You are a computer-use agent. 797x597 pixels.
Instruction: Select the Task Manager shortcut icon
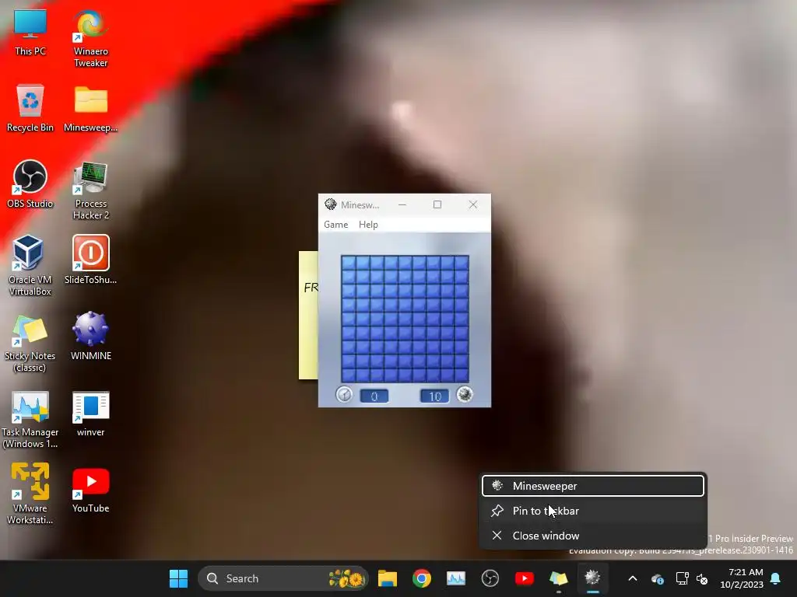click(x=30, y=419)
